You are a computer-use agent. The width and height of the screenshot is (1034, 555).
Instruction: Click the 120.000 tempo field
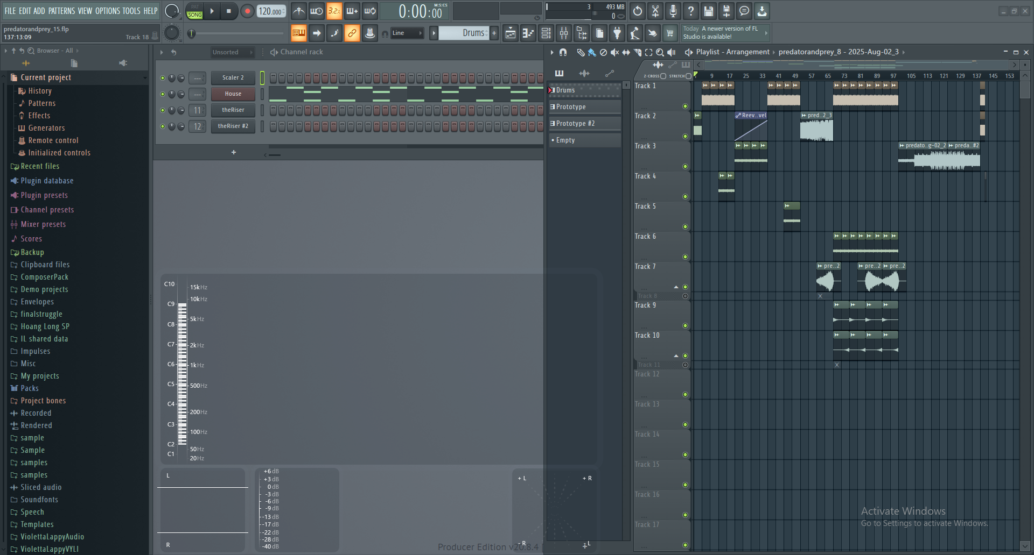click(270, 11)
